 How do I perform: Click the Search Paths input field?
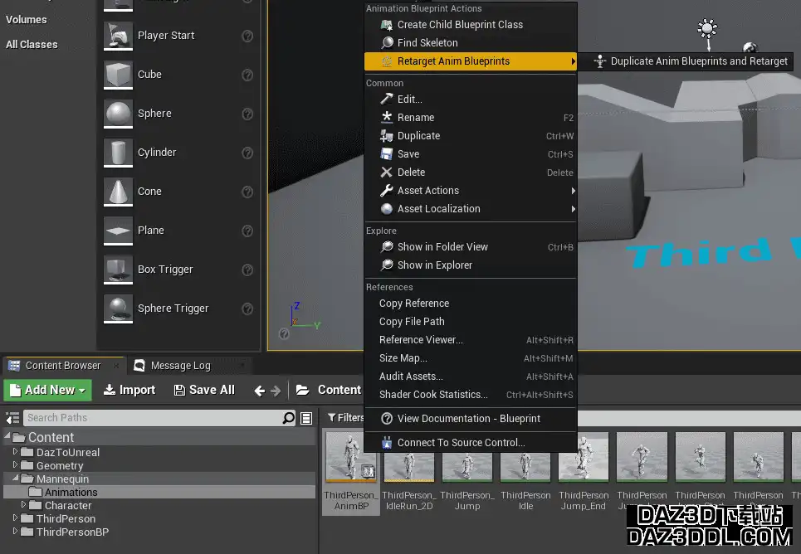point(154,418)
